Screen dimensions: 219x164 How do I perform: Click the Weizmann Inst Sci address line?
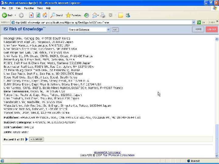[36, 109]
